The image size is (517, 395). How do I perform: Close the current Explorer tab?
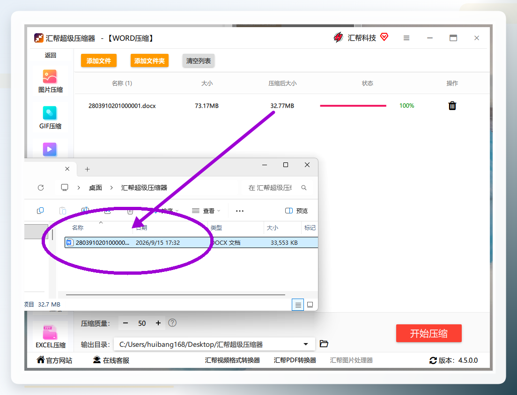(x=67, y=169)
